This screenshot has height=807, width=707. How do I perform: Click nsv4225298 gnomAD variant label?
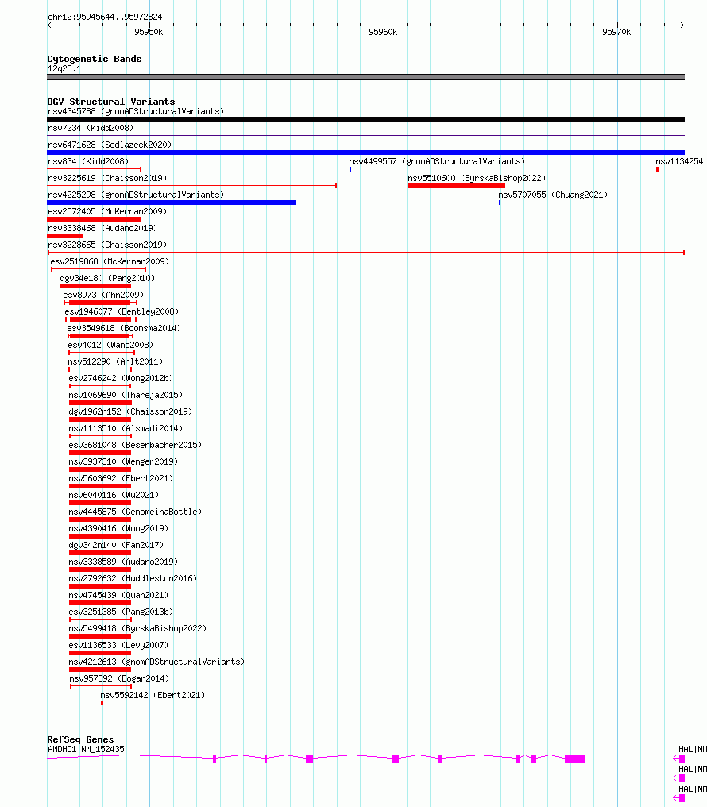136,195
